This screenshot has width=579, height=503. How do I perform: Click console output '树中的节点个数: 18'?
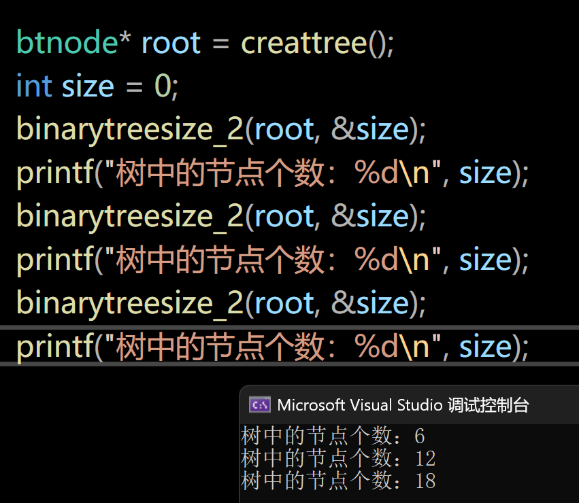[338, 480]
